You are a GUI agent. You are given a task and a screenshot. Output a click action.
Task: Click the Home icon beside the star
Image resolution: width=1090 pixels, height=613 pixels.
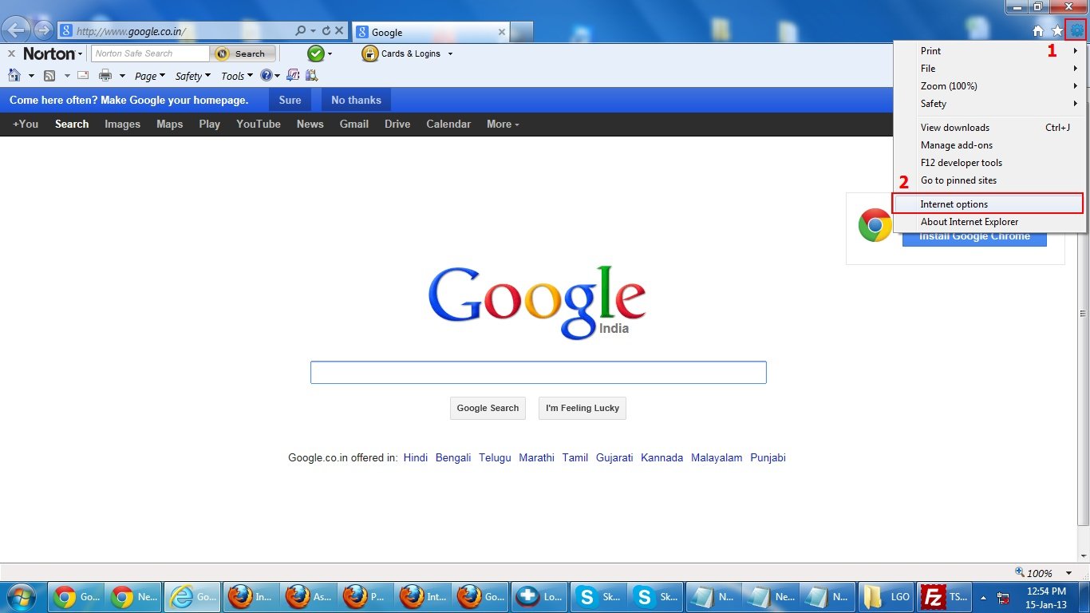pyautogui.click(x=1038, y=31)
